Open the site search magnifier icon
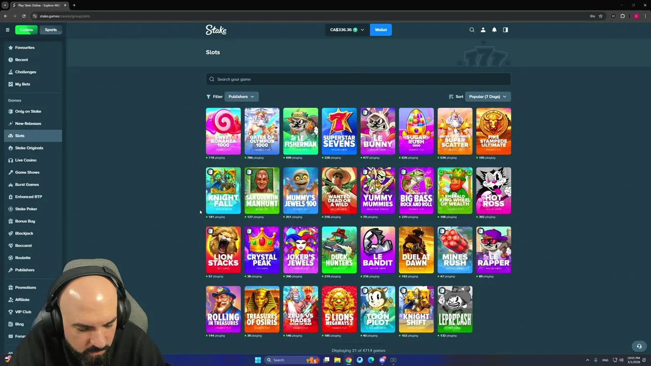The width and height of the screenshot is (651, 366). pyautogui.click(x=472, y=29)
